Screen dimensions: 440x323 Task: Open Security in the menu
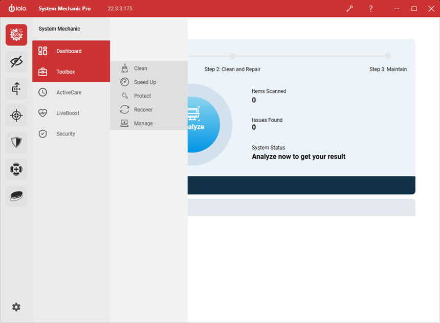click(x=71, y=134)
